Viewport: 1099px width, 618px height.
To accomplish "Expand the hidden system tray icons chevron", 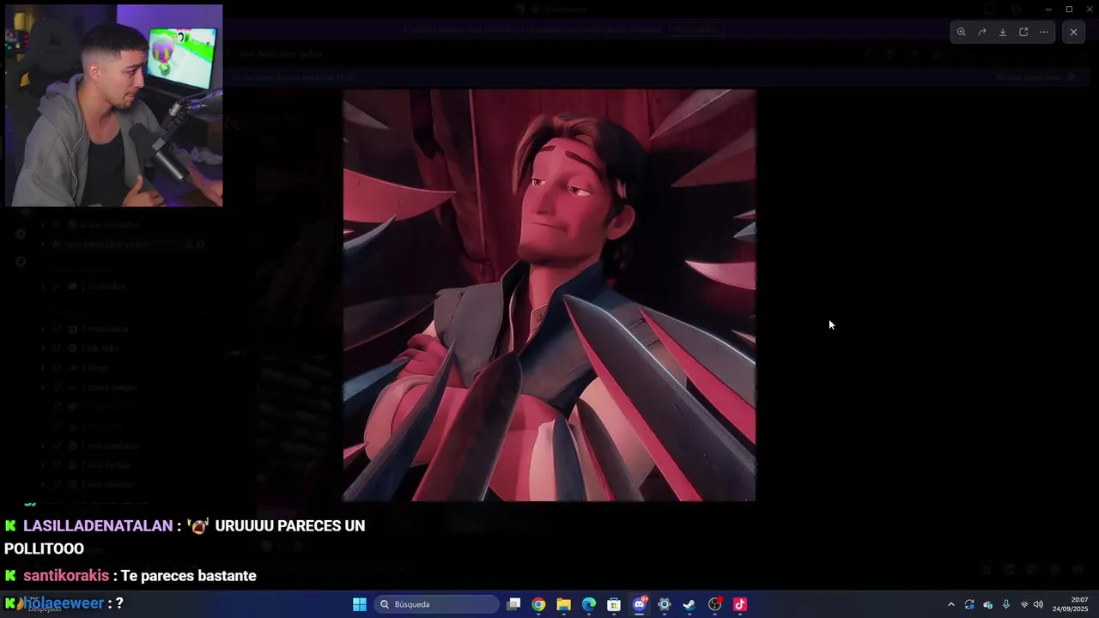I will 950,604.
